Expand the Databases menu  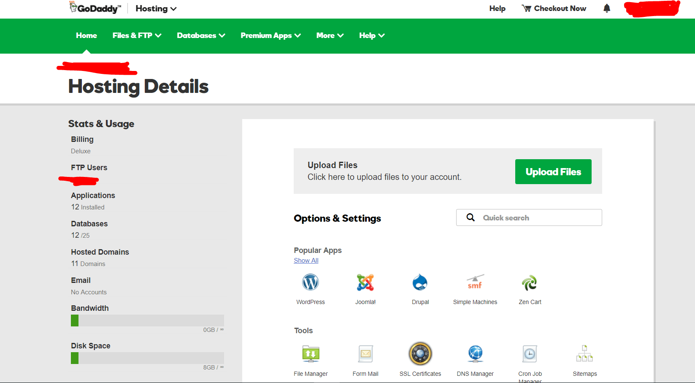pyautogui.click(x=201, y=35)
